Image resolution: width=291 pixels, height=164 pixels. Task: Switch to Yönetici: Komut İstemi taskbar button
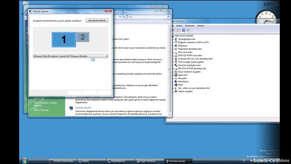click(62, 161)
